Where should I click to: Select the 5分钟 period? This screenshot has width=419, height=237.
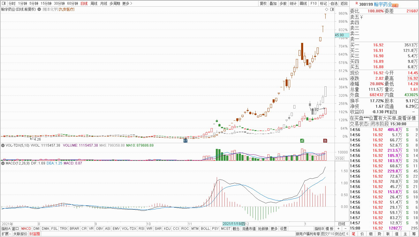(34, 3)
